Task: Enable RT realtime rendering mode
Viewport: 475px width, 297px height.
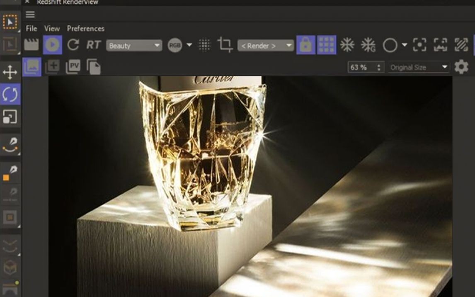Action: [x=93, y=46]
